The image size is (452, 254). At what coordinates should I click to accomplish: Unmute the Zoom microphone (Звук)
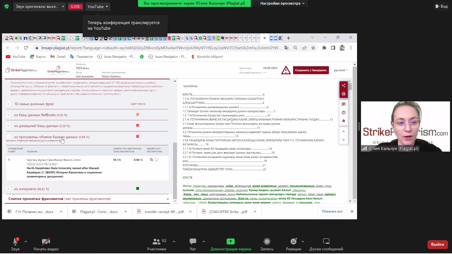tap(15, 244)
